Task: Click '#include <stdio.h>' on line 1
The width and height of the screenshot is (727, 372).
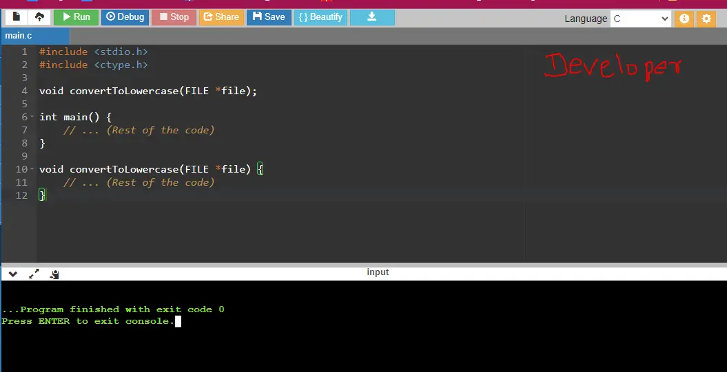Action: (94, 52)
